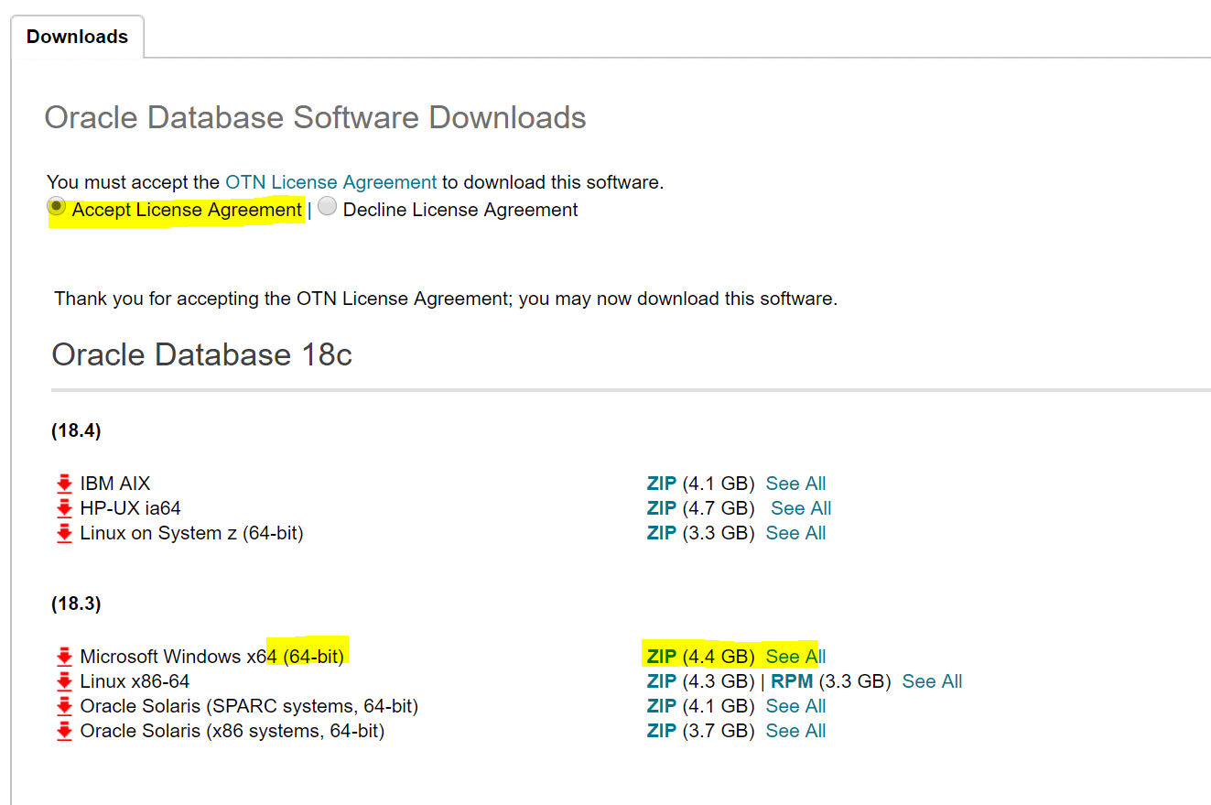
Task: Click the download icon beside Linux x86-64
Action: point(62,680)
